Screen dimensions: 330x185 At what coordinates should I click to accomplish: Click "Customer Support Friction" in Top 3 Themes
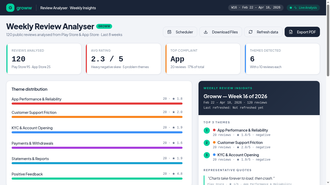pos(240,143)
